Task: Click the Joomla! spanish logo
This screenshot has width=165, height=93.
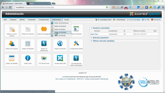Action: [145, 14]
